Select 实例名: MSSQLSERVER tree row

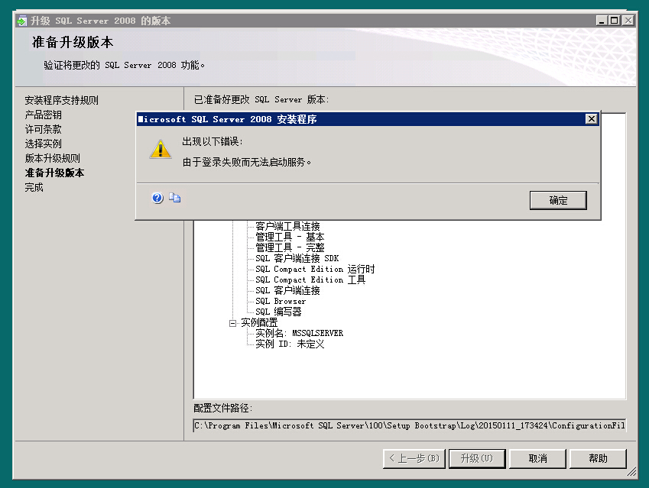[x=299, y=333]
